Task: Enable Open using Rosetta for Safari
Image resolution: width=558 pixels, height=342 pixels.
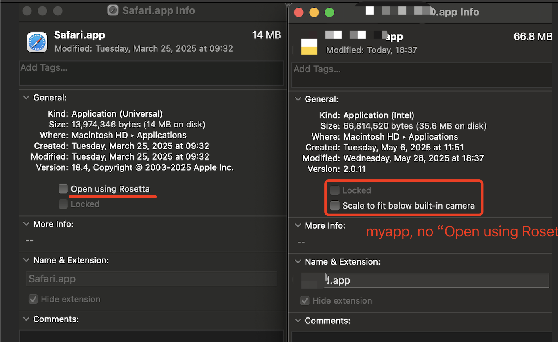Action: [63, 189]
